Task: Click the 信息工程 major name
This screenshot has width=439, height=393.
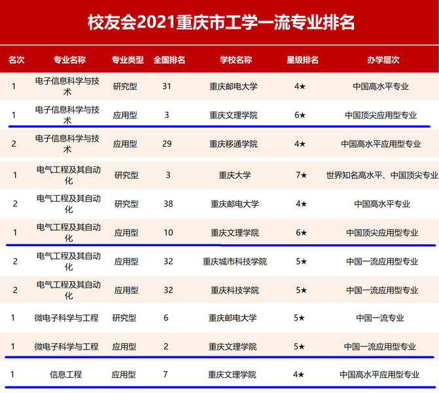Action: click(x=66, y=375)
